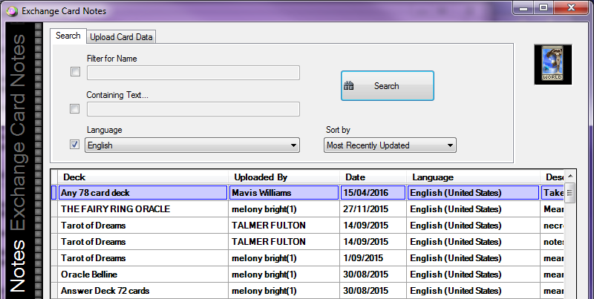Click the Language column header
Image resolution: width=594 pixels, height=299 pixels.
pos(473,177)
